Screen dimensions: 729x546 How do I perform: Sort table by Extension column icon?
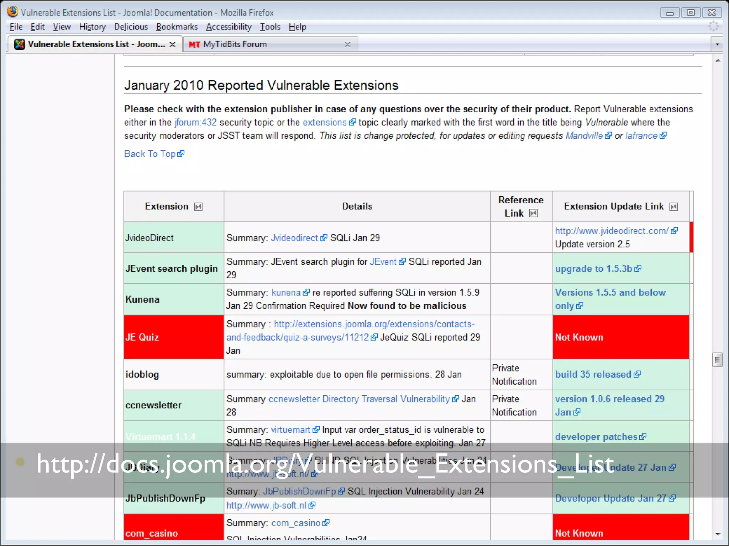[198, 207]
